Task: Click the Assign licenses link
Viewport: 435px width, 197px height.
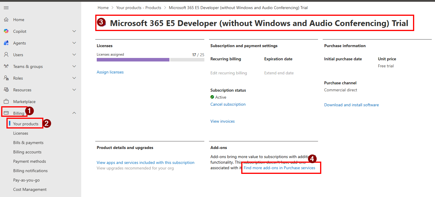Action: pos(110,72)
